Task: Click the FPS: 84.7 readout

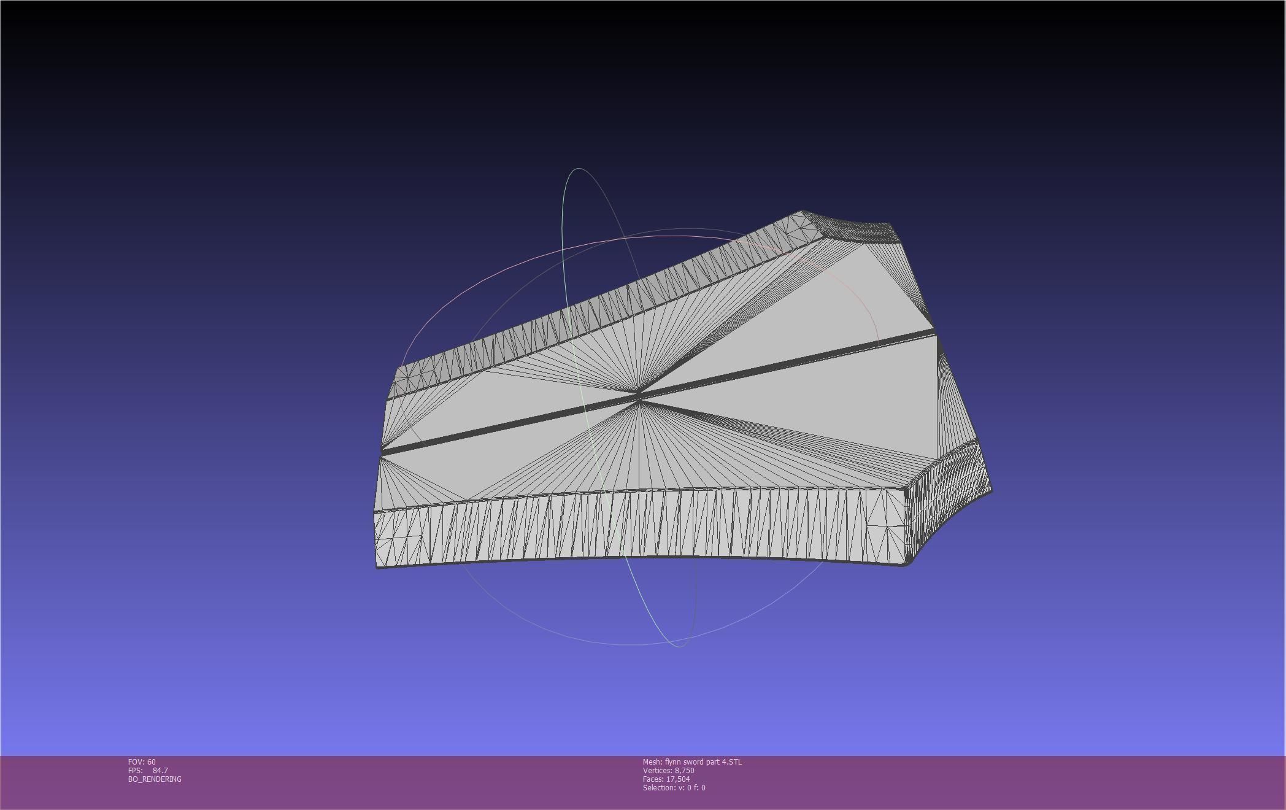Action: tap(148, 770)
